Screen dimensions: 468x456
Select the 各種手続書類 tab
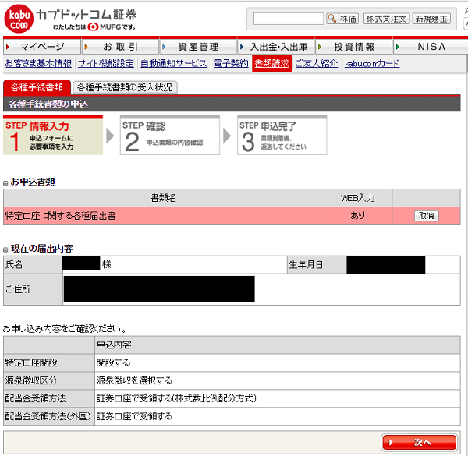point(37,87)
